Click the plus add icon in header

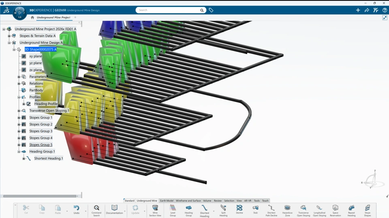(358, 10)
